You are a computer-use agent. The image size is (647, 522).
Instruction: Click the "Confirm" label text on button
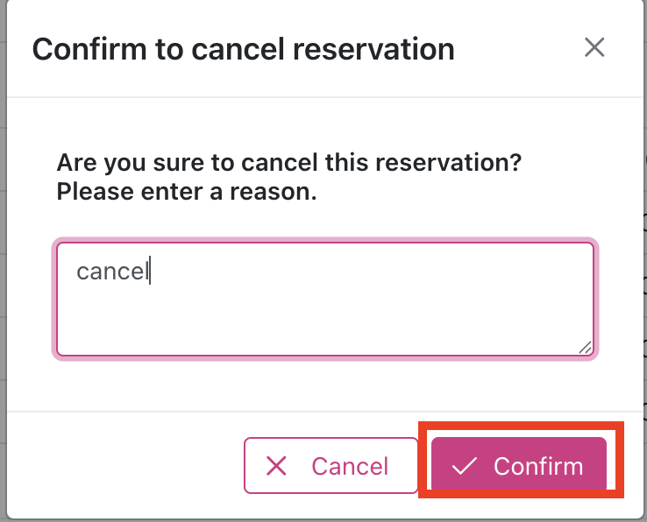coord(538,466)
